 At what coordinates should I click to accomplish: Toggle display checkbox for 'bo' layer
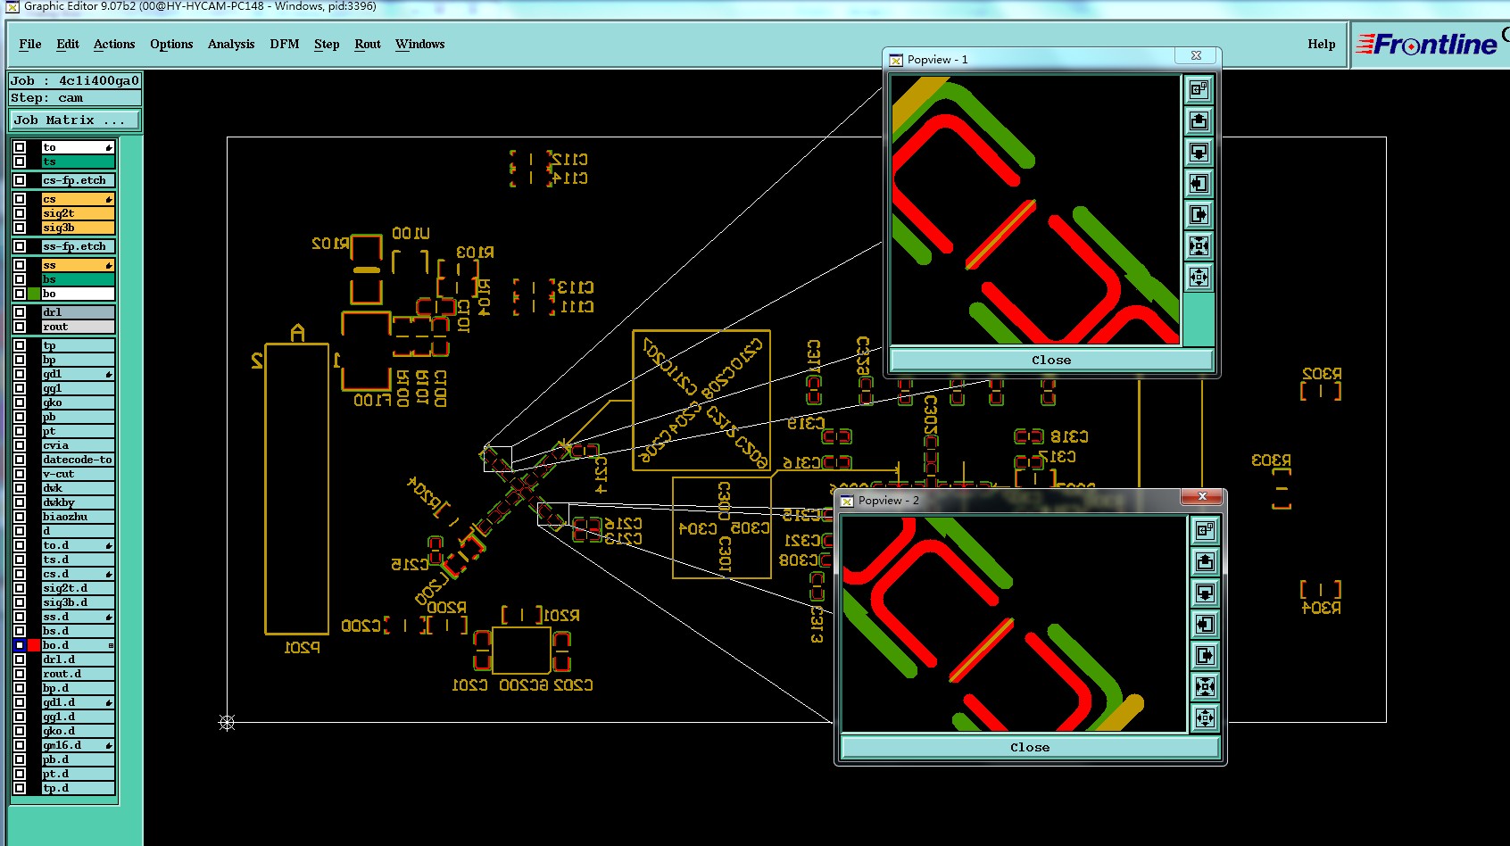pos(20,294)
